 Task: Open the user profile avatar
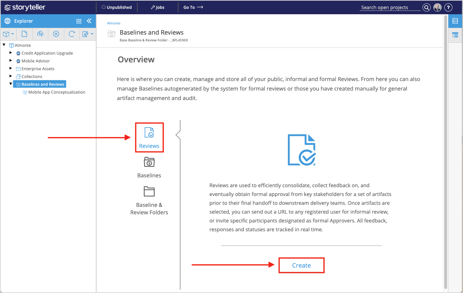pyautogui.click(x=438, y=7)
